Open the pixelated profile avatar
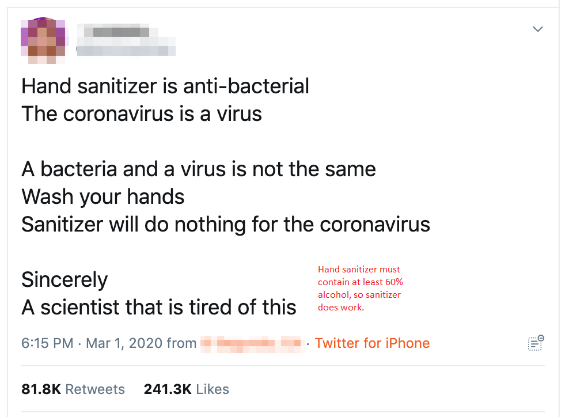This screenshot has height=417, width=569. pyautogui.click(x=43, y=40)
